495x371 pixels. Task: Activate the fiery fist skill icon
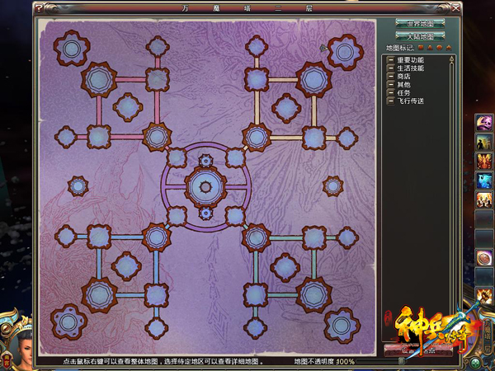pos(484,296)
